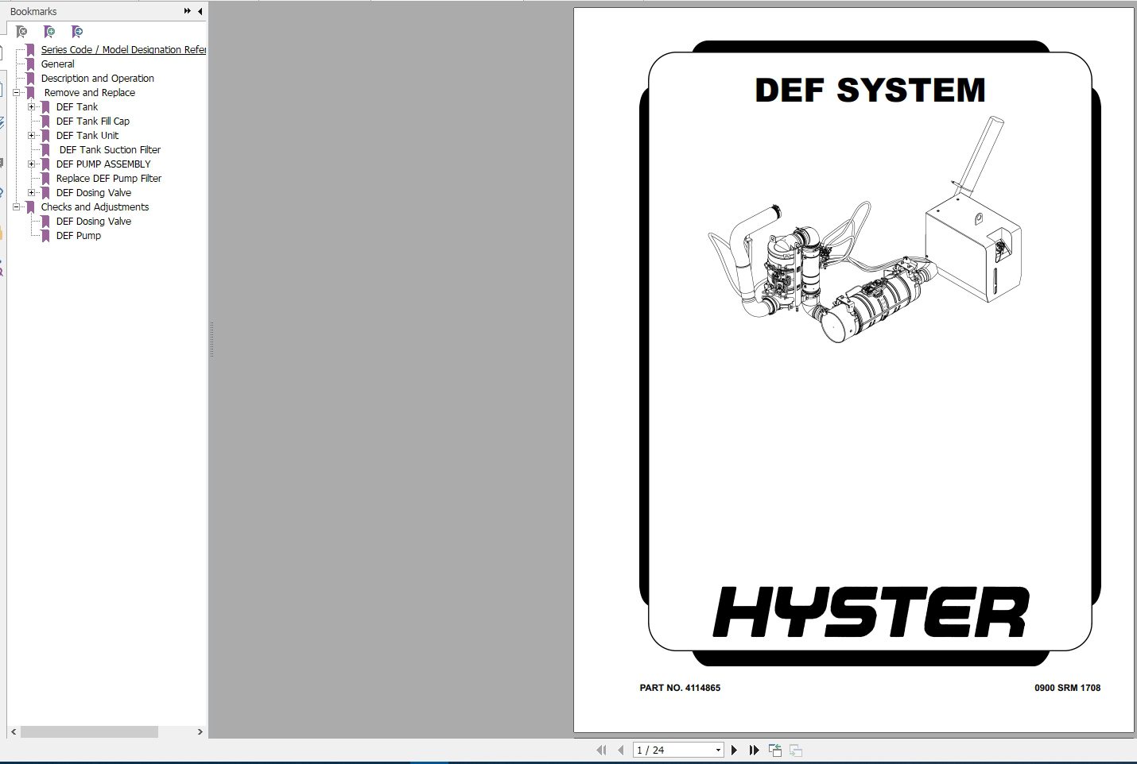Open the Replace DEF Pump Filter bookmark
Screen dimensions: 1137x764
coord(109,179)
